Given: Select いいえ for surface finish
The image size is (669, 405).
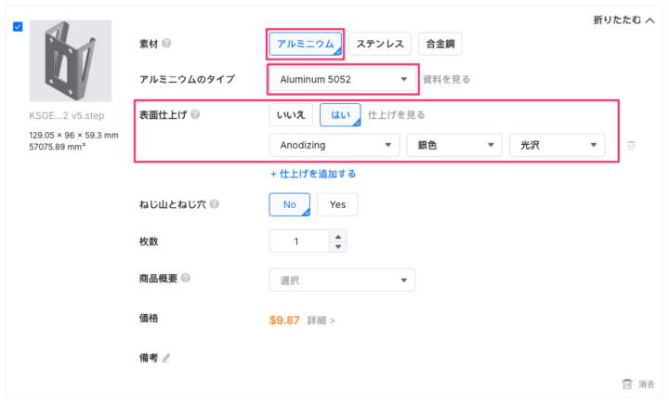Looking at the screenshot, I should [290, 115].
